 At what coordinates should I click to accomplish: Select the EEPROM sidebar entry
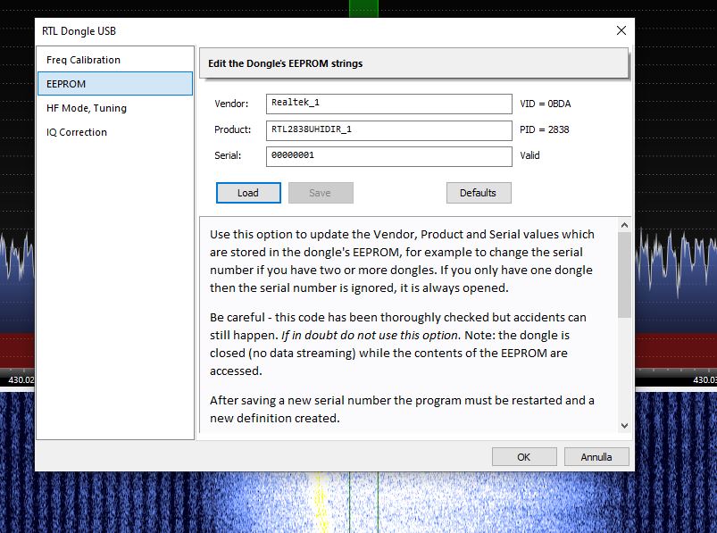pyautogui.click(x=114, y=84)
